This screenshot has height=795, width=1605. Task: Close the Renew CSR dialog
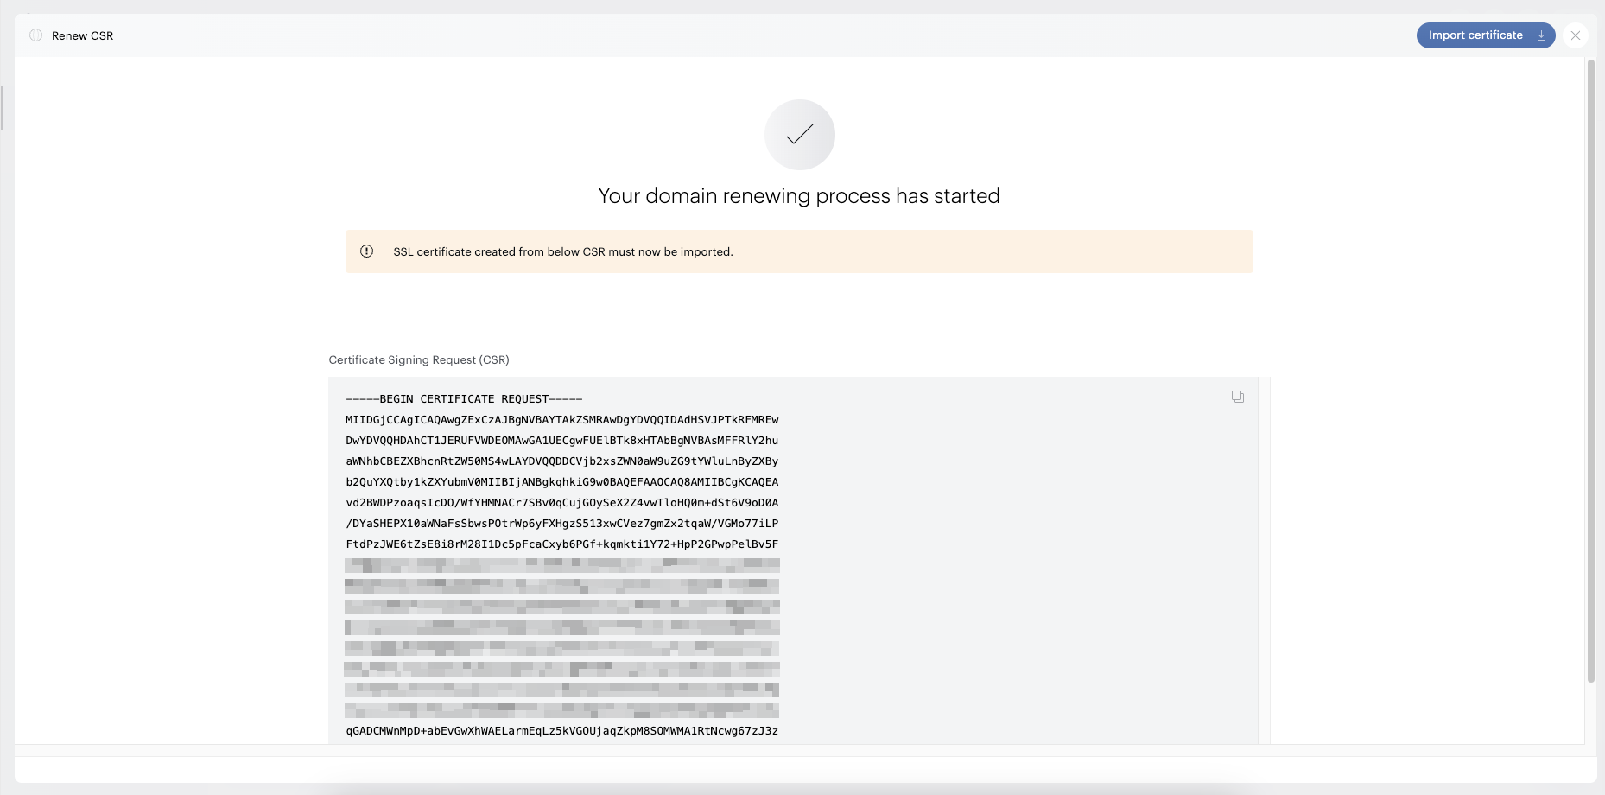1576,35
